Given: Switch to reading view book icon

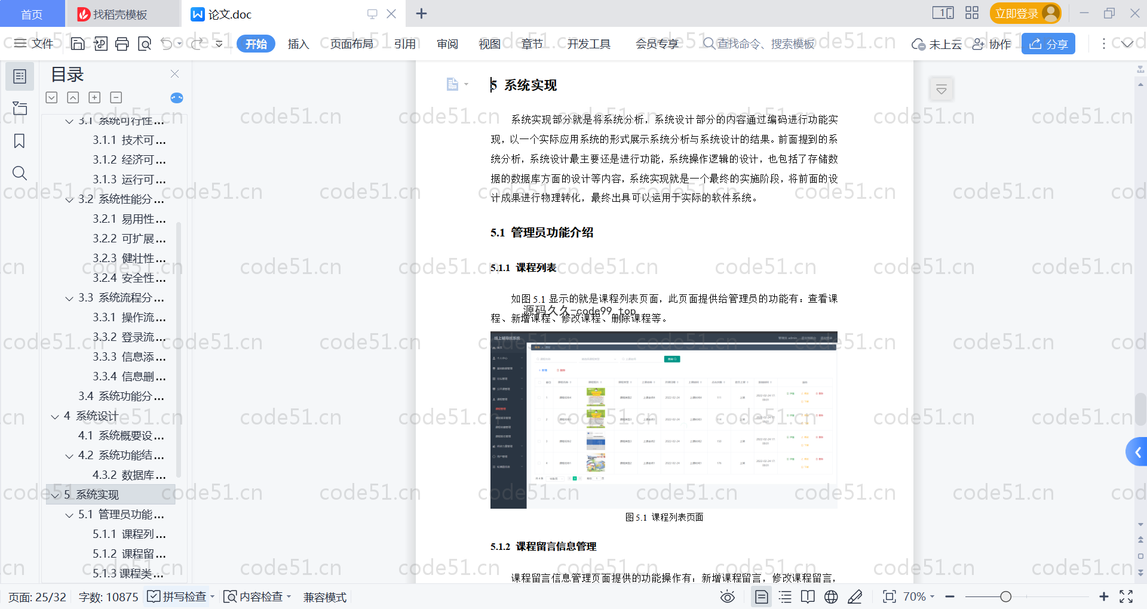Looking at the screenshot, I should (808, 596).
